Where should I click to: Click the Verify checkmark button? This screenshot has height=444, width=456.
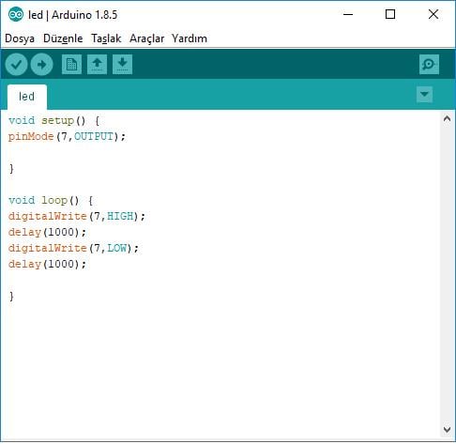[x=16, y=65]
